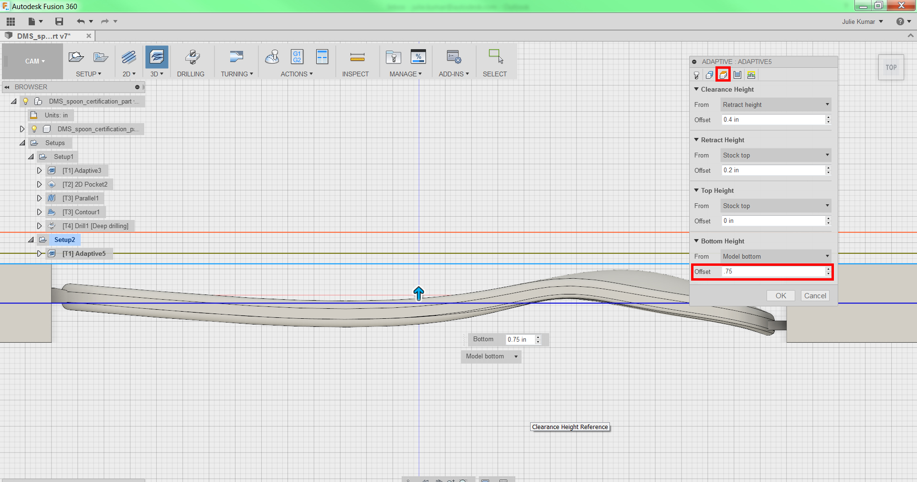Open Clearance Height From dropdown (Retract height)
Screen dimensions: 917x482
776,105
